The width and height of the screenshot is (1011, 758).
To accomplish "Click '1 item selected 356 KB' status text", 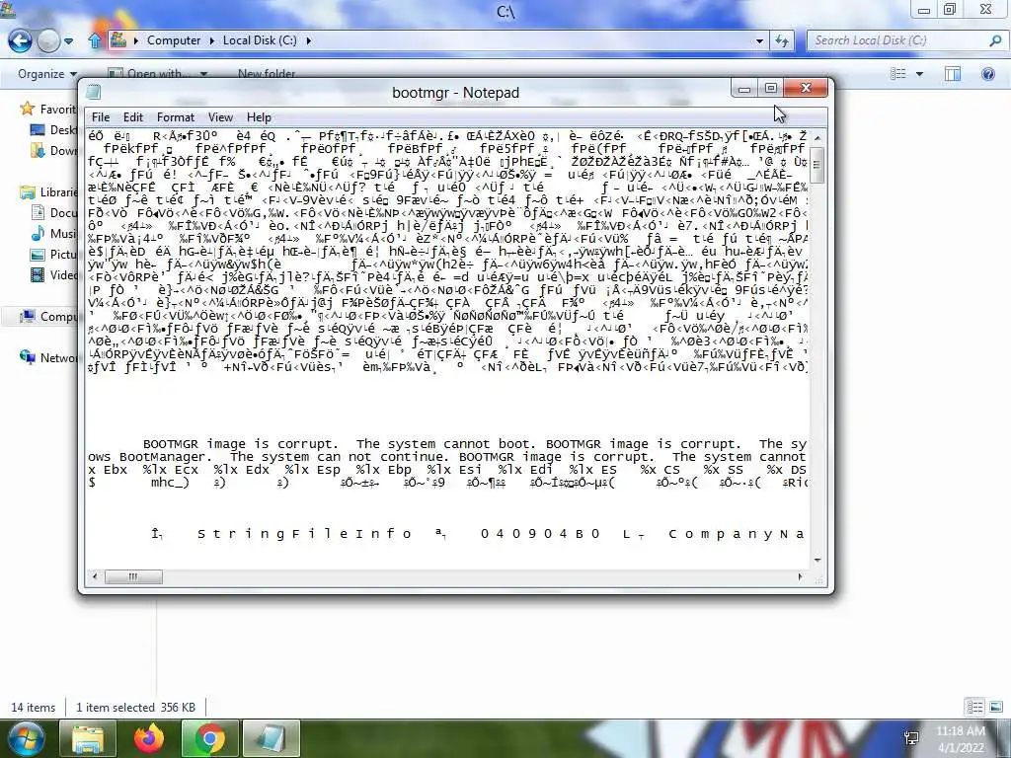I will tap(135, 707).
